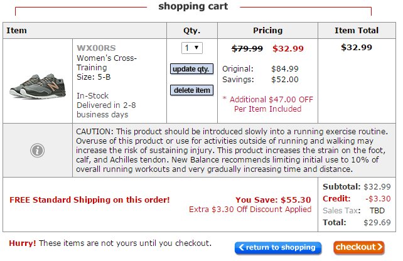Click the Qty. column header

[191, 30]
